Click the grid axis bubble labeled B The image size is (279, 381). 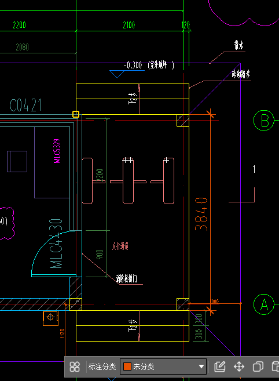(x=264, y=121)
